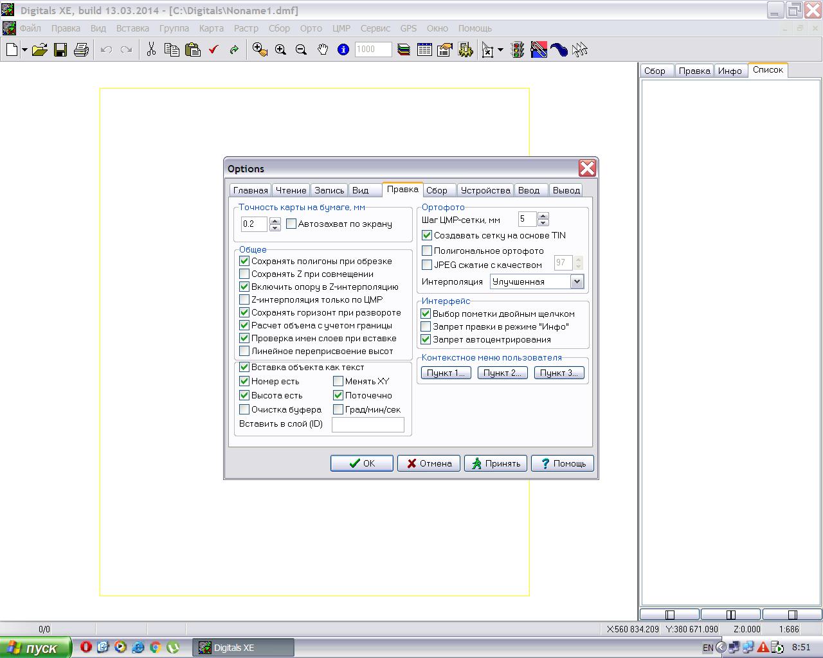Select the Pan hand tool

(x=322, y=49)
